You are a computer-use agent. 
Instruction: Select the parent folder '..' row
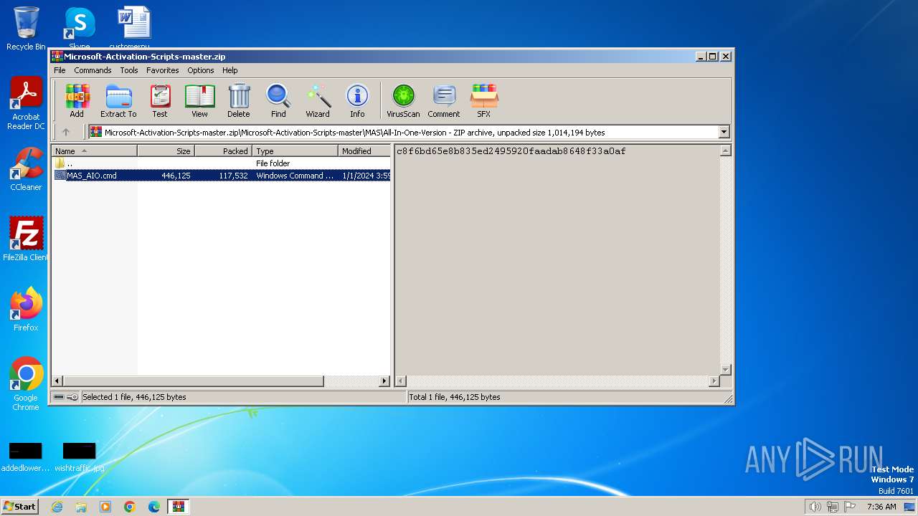click(222, 163)
